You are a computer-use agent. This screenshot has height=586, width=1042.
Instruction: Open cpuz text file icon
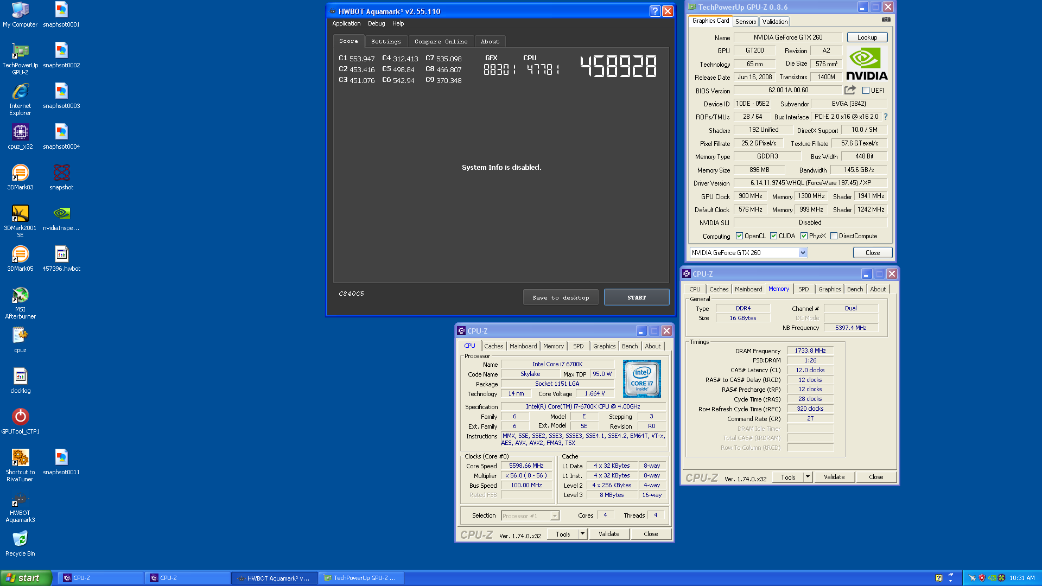pos(20,340)
